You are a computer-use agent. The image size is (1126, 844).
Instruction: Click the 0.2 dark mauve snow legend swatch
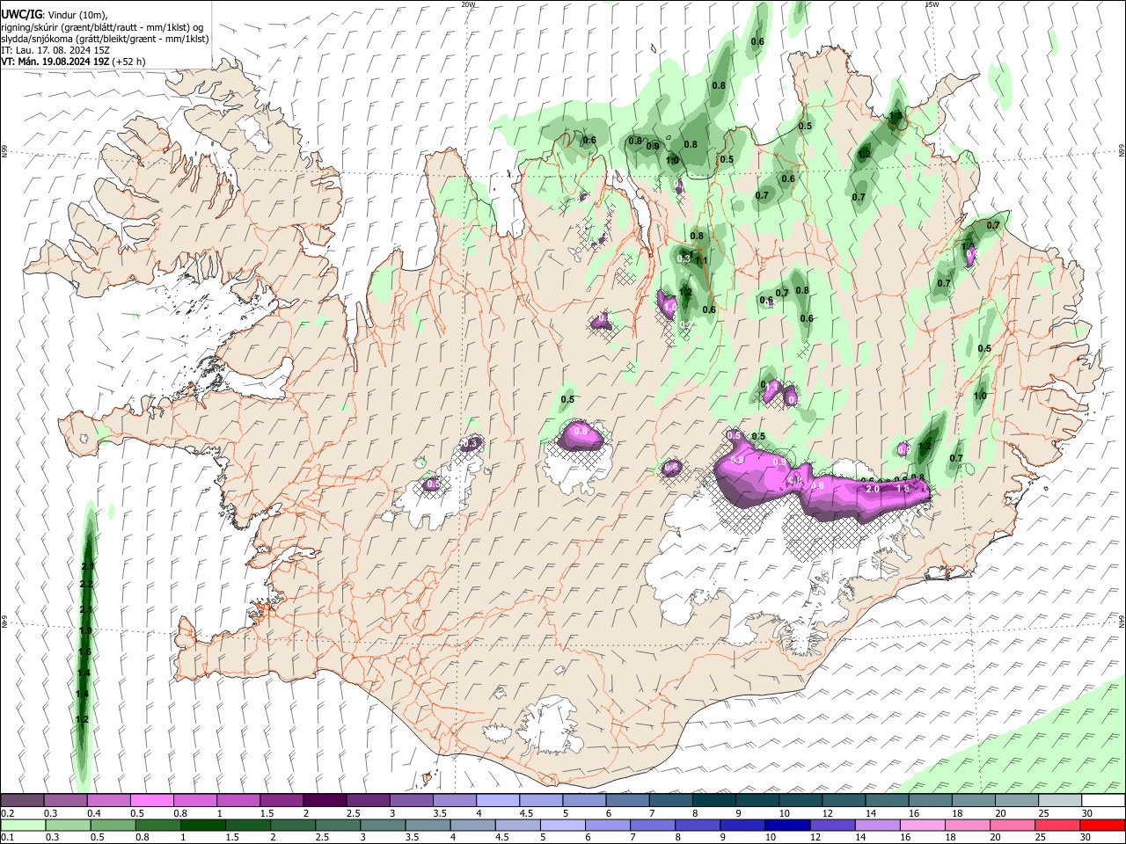(x=22, y=800)
